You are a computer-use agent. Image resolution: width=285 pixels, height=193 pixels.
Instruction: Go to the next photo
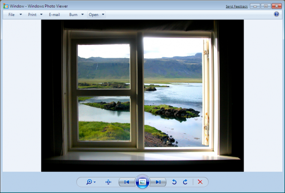(x=158, y=182)
